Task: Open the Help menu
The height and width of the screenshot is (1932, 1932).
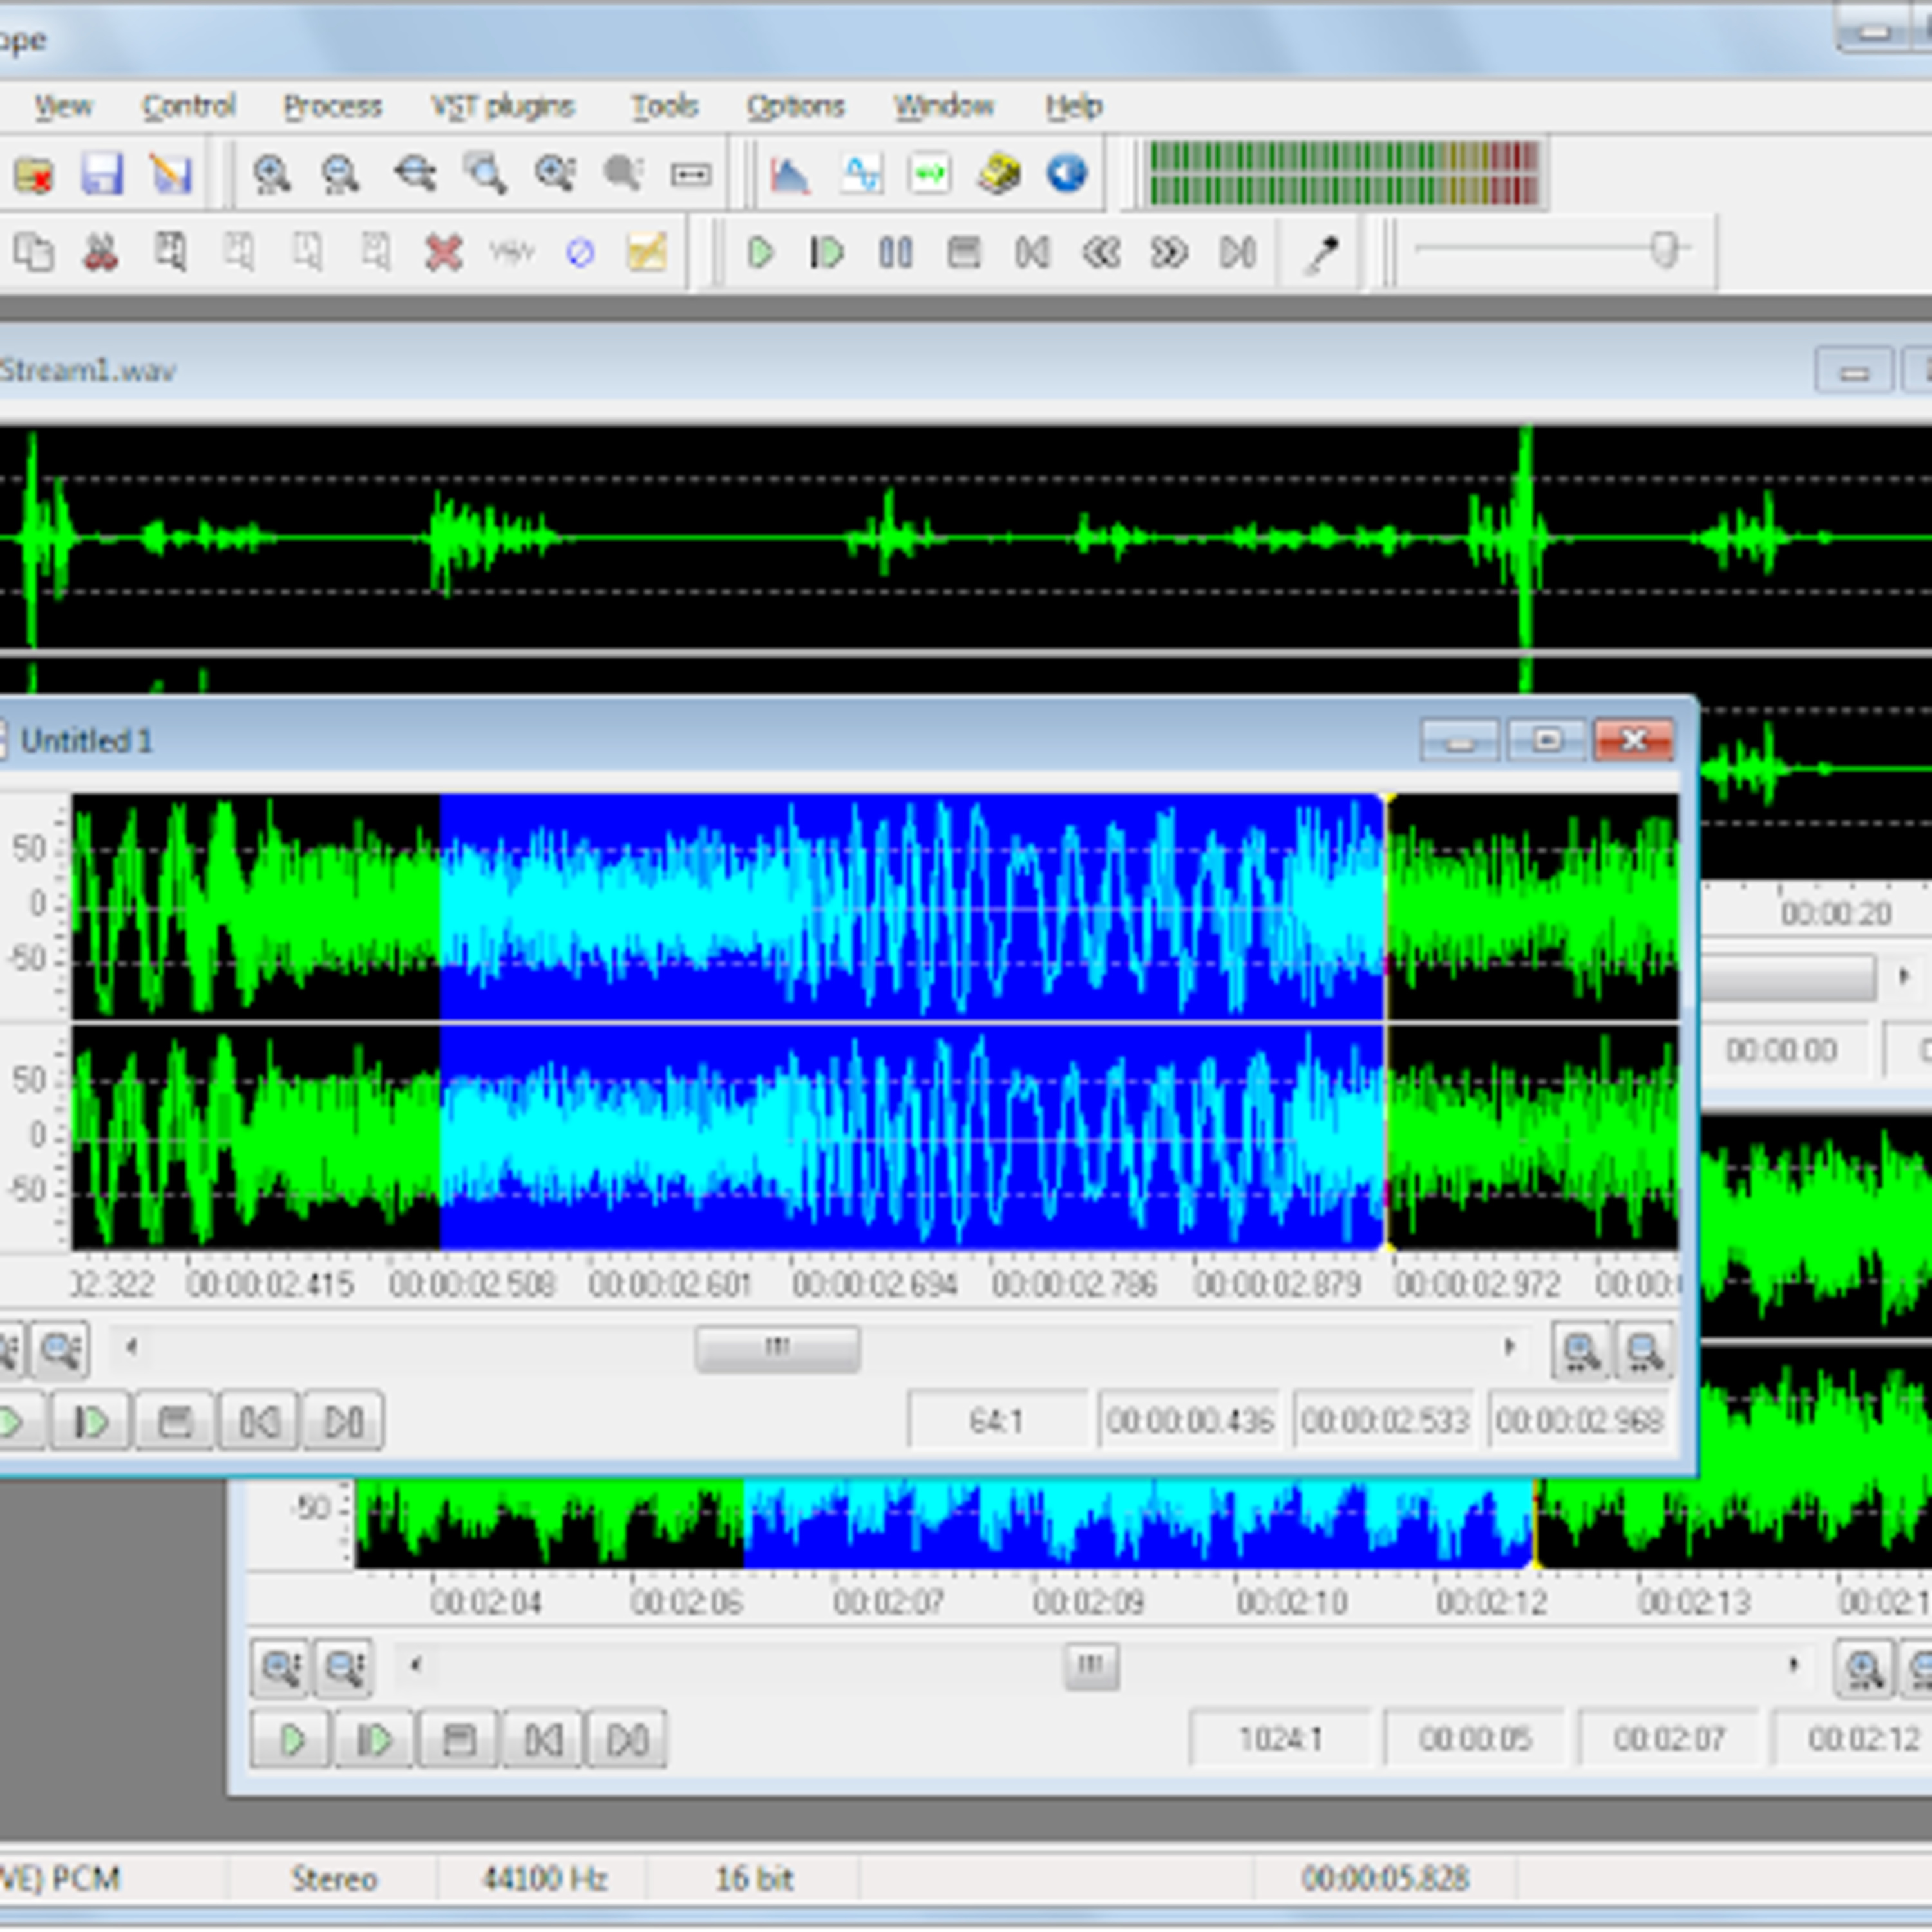Action: [x=1074, y=105]
